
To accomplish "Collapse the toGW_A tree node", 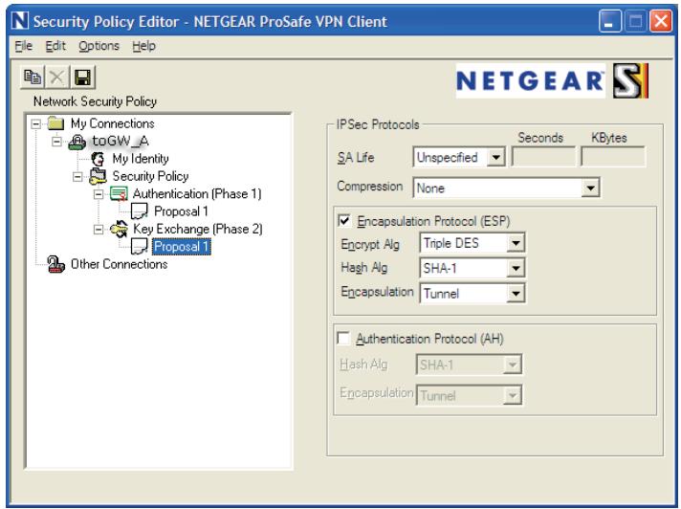I will pos(56,142).
